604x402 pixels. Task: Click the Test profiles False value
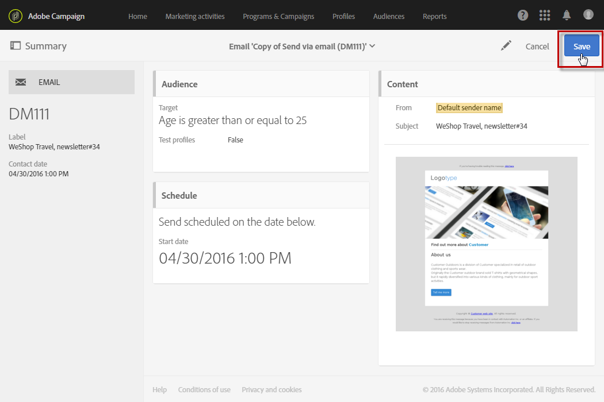[235, 140]
